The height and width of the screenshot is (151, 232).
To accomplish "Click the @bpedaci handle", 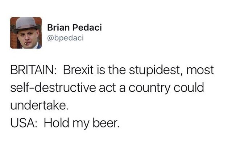I will (66, 38).
